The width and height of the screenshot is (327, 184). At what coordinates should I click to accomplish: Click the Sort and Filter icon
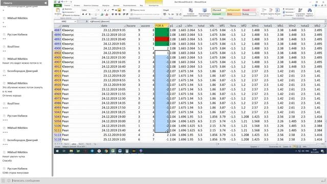(x=300, y=10)
